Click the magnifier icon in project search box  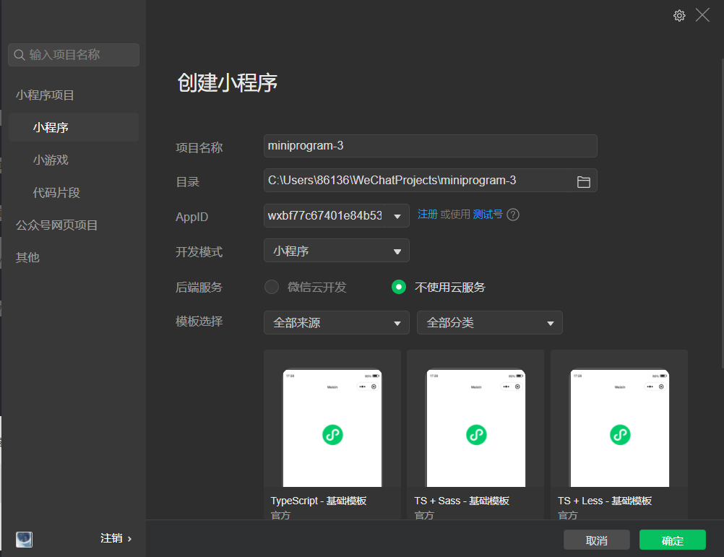pyautogui.click(x=19, y=54)
